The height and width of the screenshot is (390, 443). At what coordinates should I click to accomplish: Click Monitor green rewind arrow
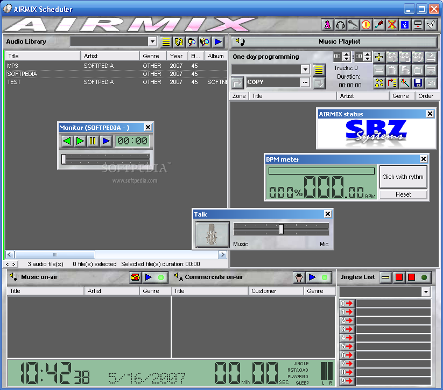point(67,141)
